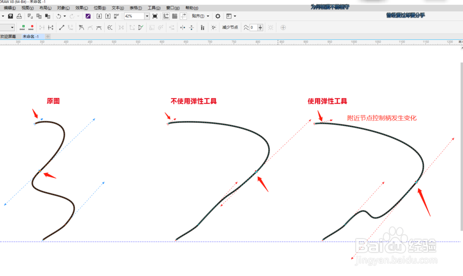The width and height of the screenshot is (463, 276).
Task: Open the Undo history dropdown arrow
Action: (x=65, y=16)
